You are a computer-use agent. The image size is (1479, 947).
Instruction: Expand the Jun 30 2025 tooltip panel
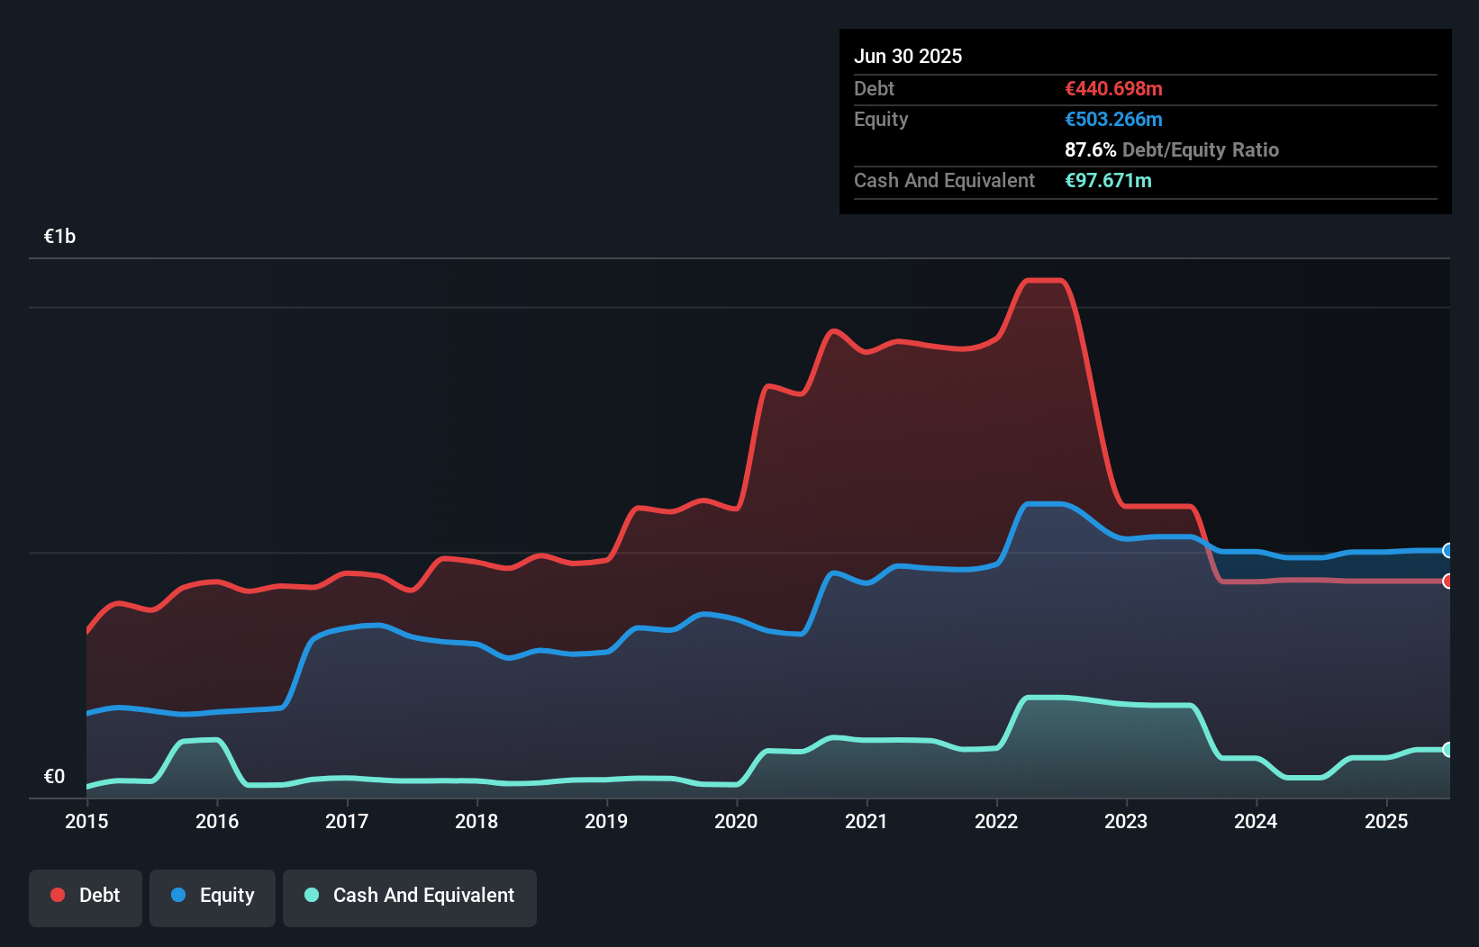[x=909, y=56]
